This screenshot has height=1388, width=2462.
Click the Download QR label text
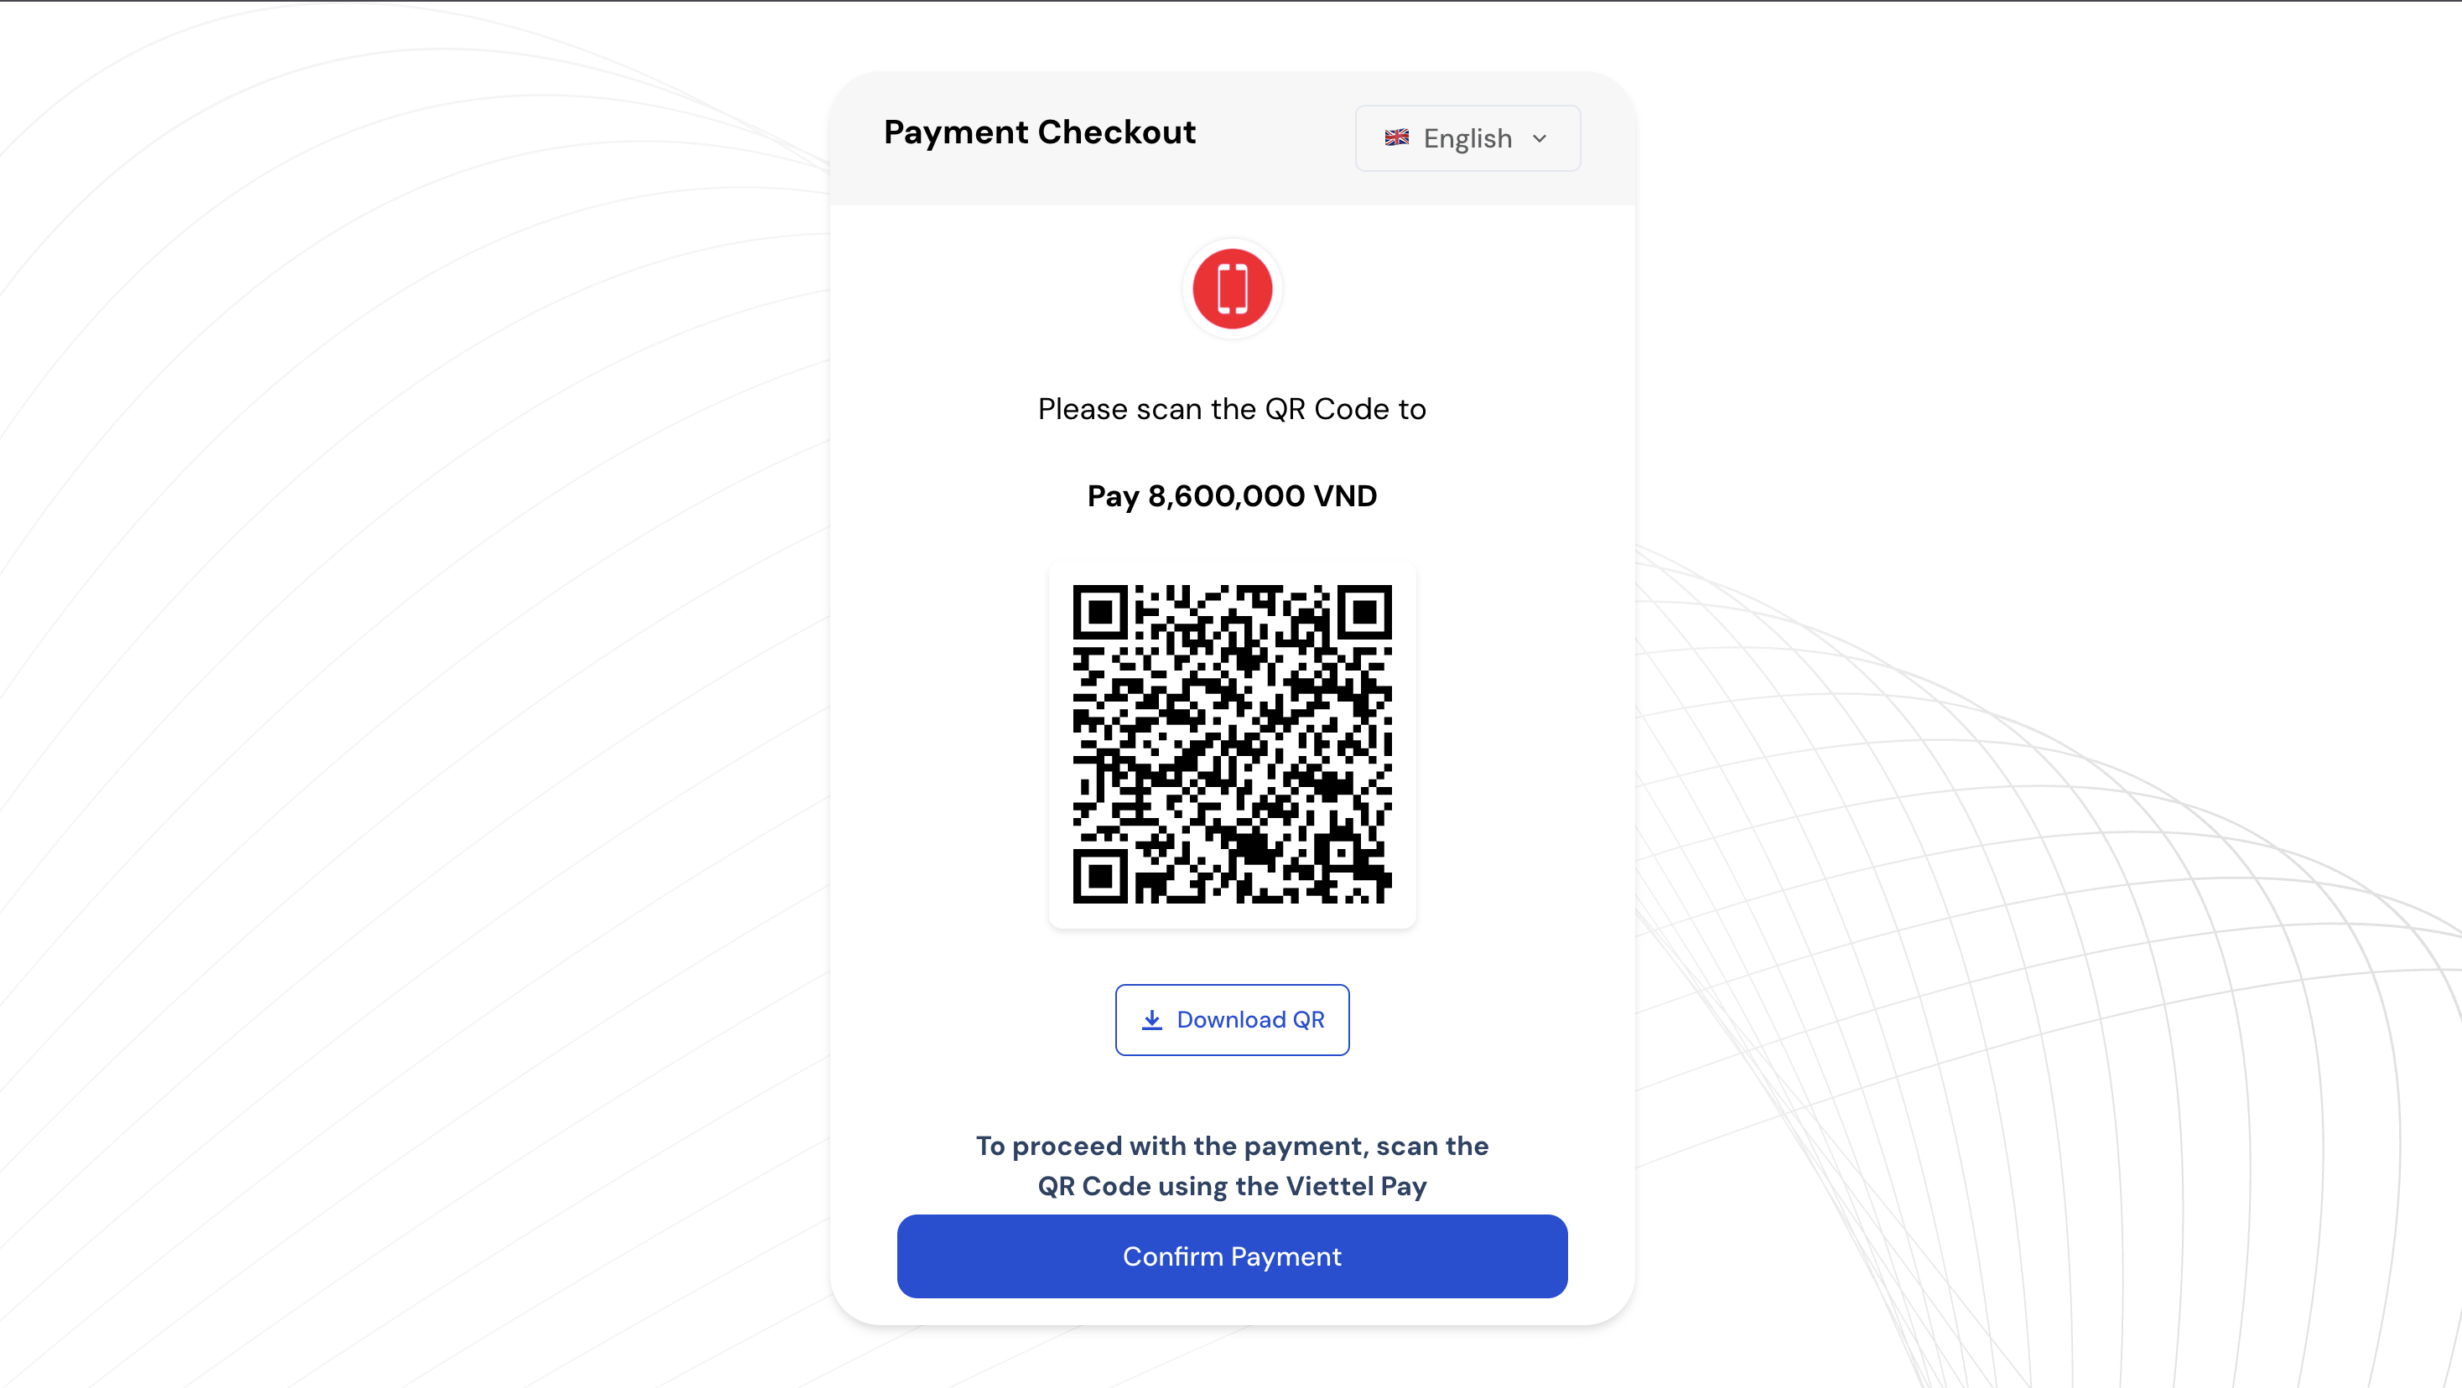[x=1250, y=1019]
